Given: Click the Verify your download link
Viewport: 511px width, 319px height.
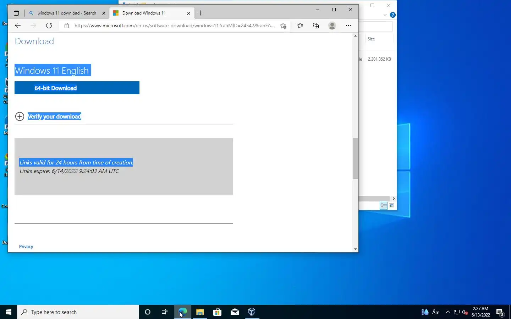Looking at the screenshot, I should pos(54,116).
